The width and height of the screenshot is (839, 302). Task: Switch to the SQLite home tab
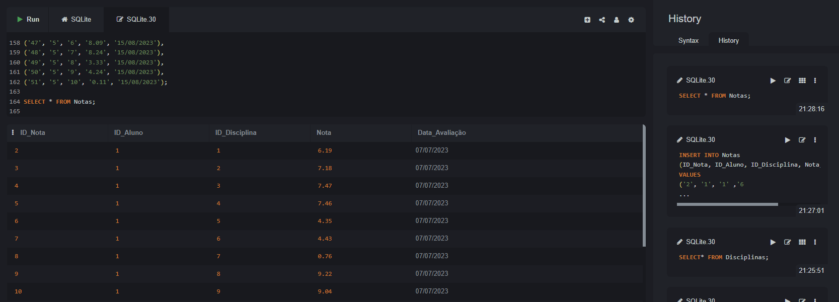coord(76,19)
